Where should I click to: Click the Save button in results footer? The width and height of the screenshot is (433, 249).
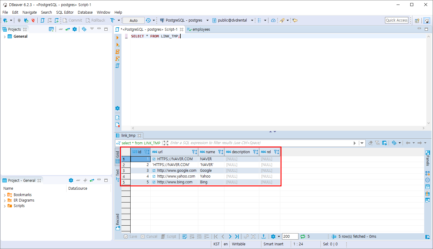coord(130,236)
